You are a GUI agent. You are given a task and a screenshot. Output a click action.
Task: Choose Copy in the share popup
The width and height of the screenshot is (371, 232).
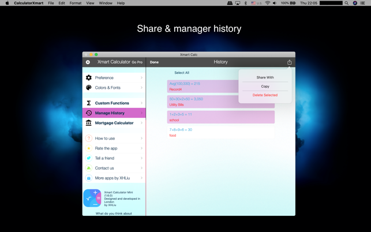tap(265, 87)
